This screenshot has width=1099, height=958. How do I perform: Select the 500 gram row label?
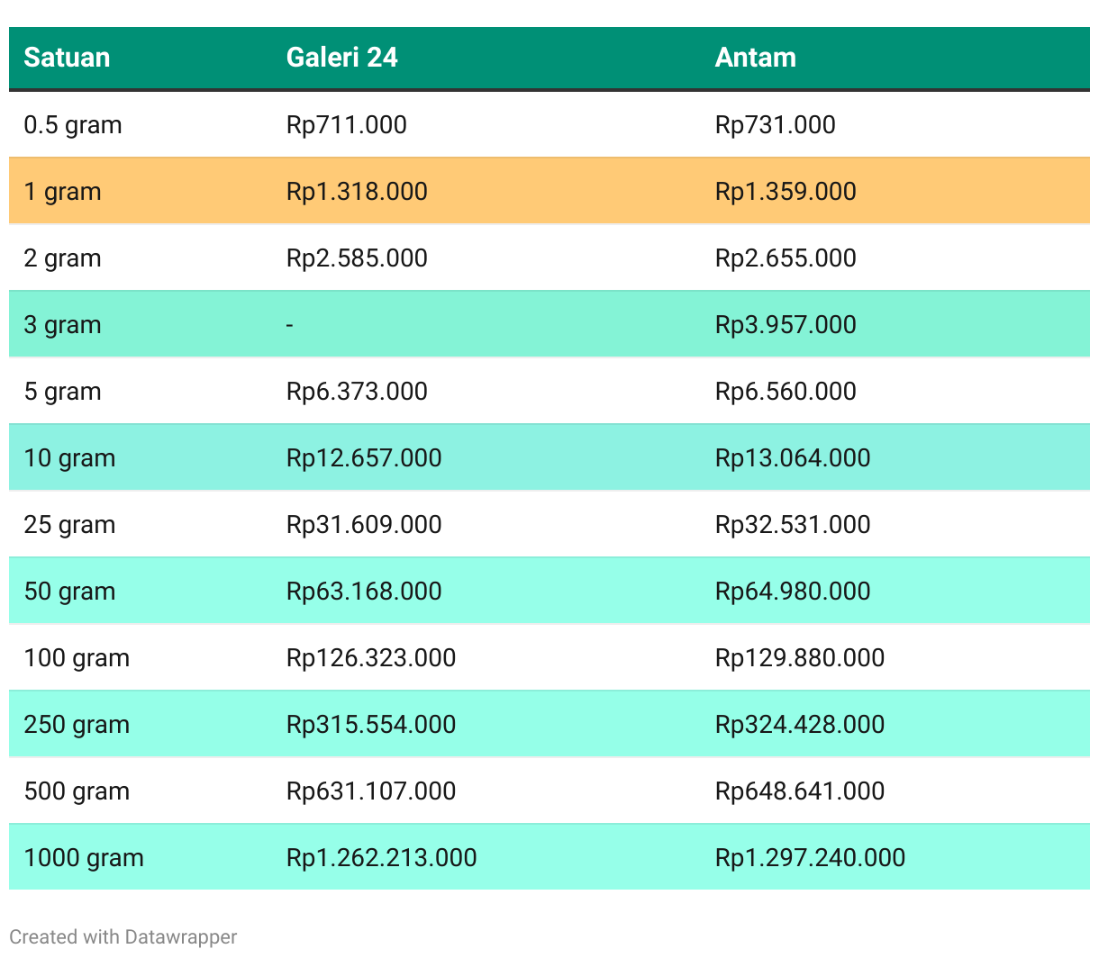pos(77,791)
